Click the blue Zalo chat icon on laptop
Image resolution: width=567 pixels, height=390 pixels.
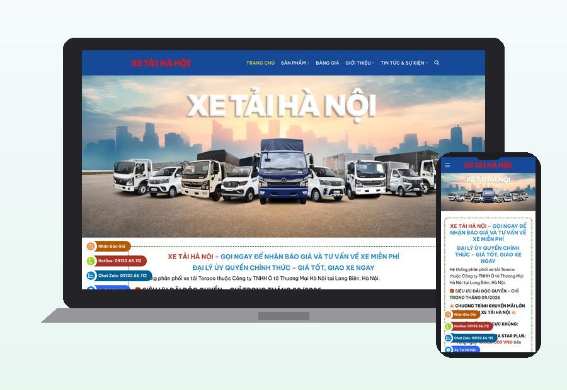90,276
